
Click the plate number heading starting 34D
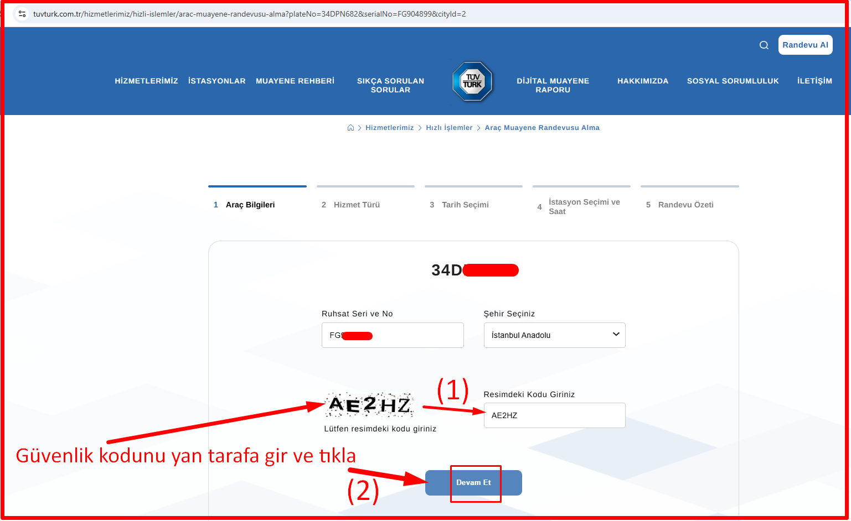(x=475, y=270)
